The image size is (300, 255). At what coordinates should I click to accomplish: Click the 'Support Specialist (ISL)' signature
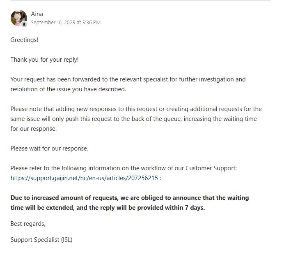41,240
